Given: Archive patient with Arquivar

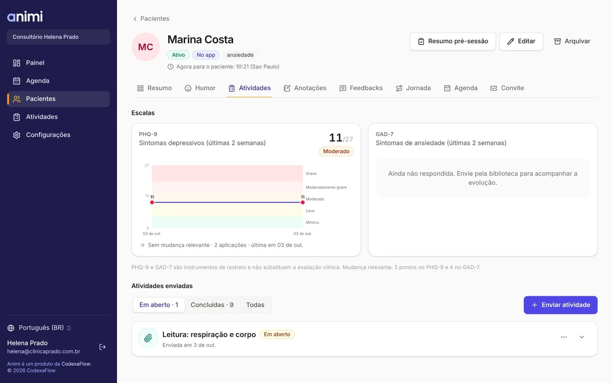Looking at the screenshot, I should coord(572,41).
